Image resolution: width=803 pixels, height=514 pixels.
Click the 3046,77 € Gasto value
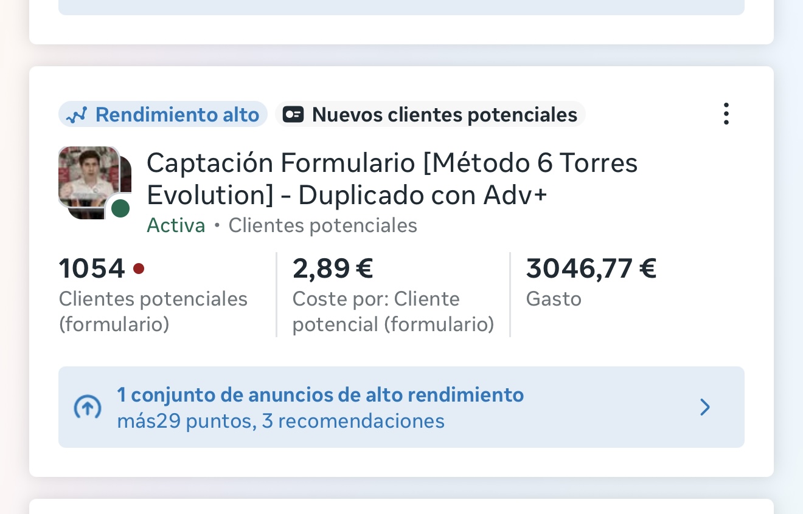click(x=591, y=268)
